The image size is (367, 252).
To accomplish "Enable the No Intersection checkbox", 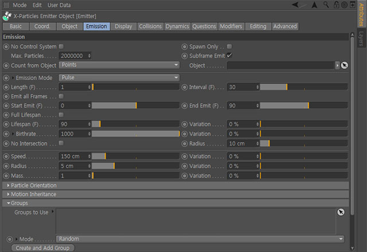I will (61, 143).
